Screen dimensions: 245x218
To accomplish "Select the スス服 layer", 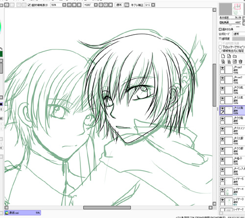I will tap(232, 141).
